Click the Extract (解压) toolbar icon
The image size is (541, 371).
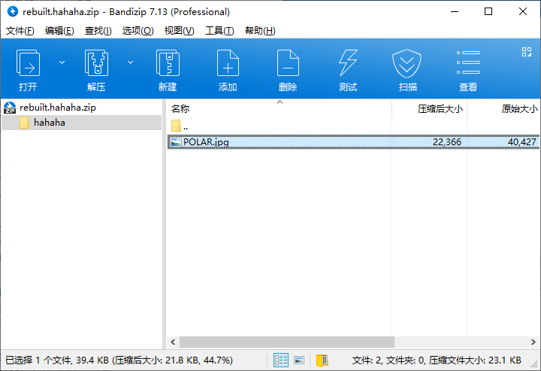pos(96,63)
